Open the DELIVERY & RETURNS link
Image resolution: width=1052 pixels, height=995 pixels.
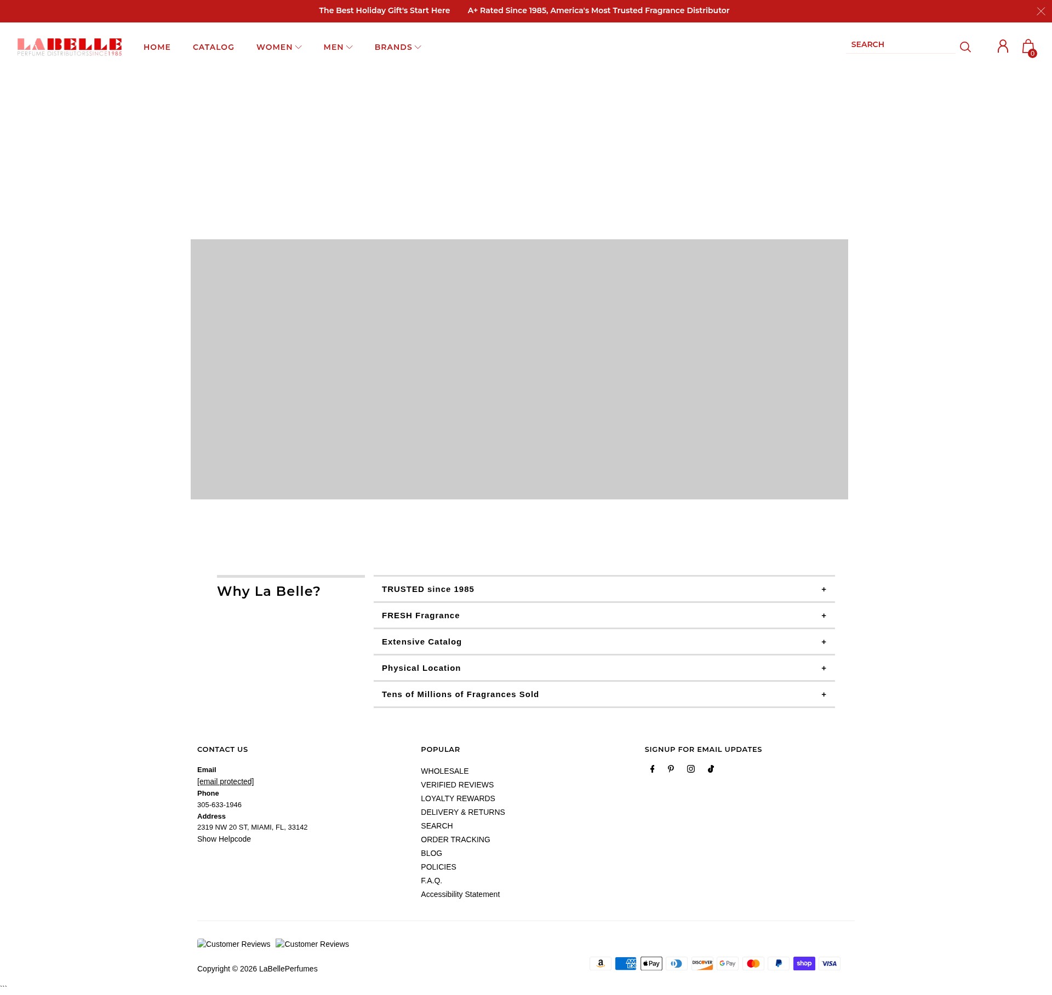pyautogui.click(x=463, y=812)
